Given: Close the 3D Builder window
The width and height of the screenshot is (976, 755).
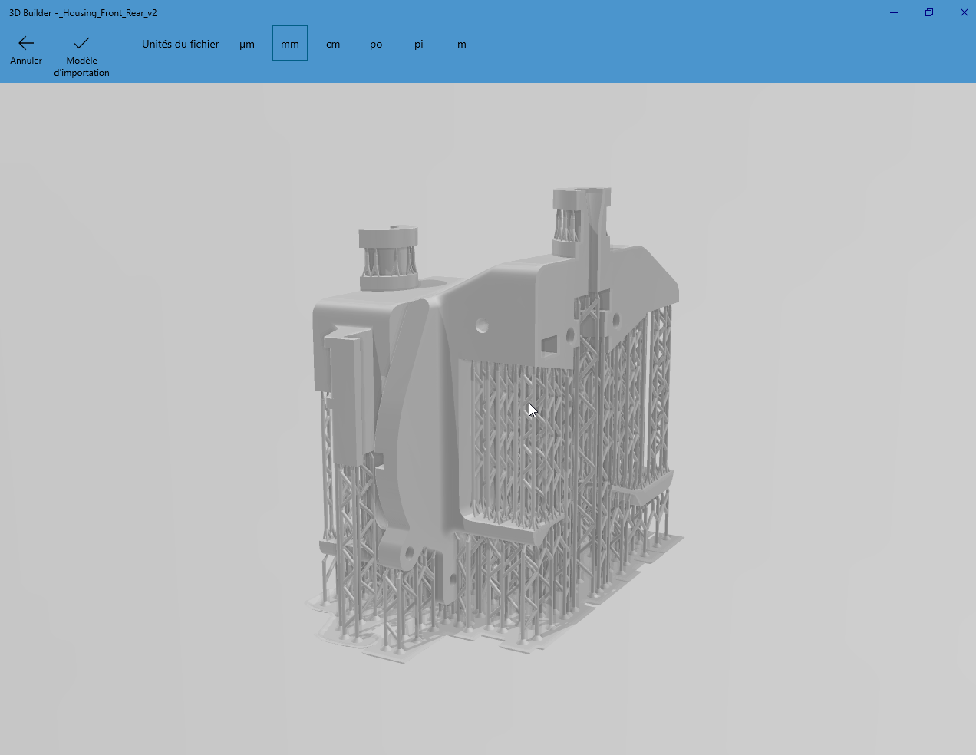Looking at the screenshot, I should point(964,12).
